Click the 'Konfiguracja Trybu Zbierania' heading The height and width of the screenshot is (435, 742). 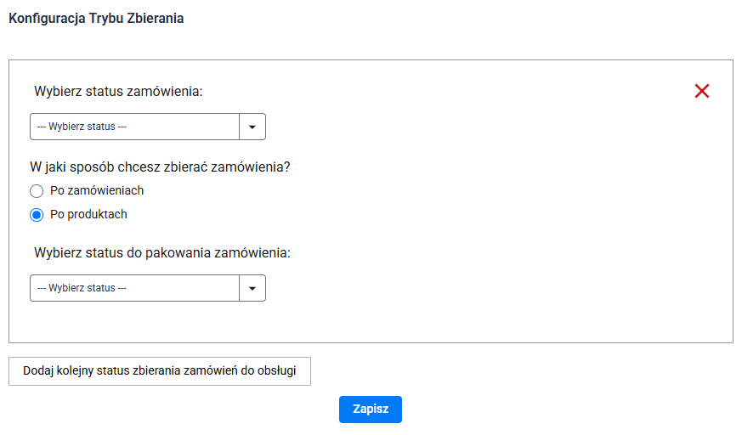tap(96, 19)
